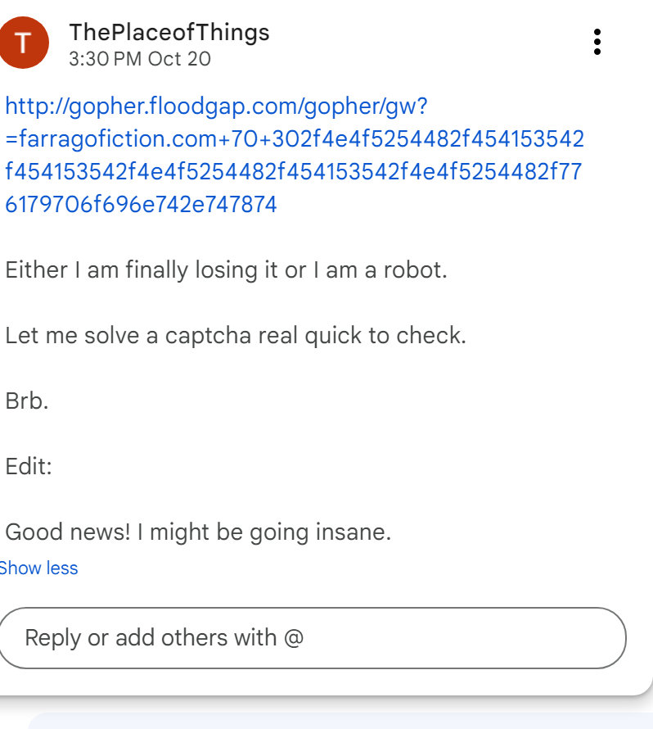
Task: Click the link's last line ending in 747874
Action: pos(141,204)
